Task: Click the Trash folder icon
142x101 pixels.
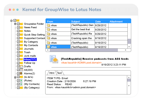Action: 21,52
